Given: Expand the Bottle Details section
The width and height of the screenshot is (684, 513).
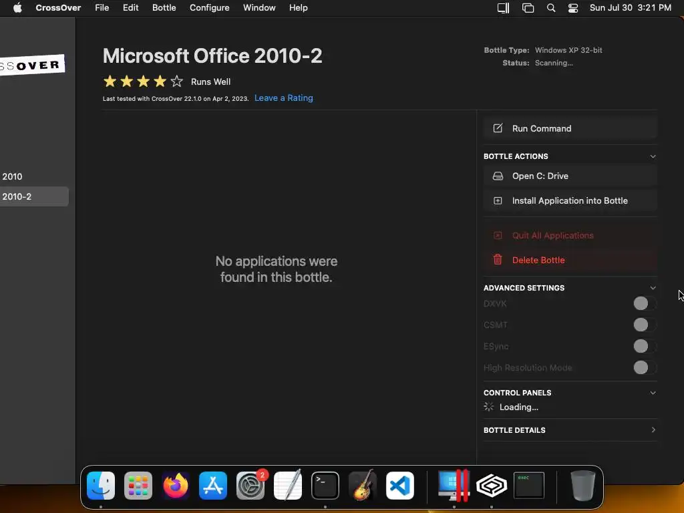Looking at the screenshot, I should click(x=653, y=430).
